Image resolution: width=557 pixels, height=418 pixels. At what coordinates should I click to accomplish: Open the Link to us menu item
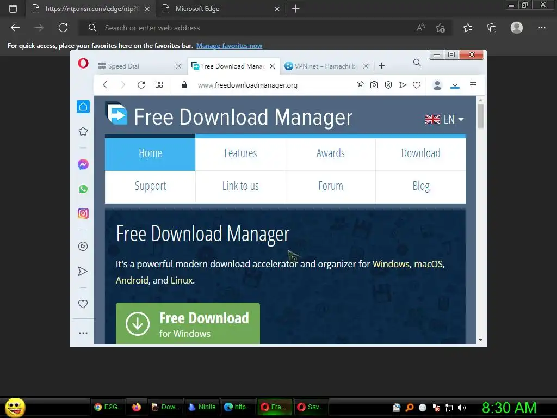pyautogui.click(x=240, y=186)
